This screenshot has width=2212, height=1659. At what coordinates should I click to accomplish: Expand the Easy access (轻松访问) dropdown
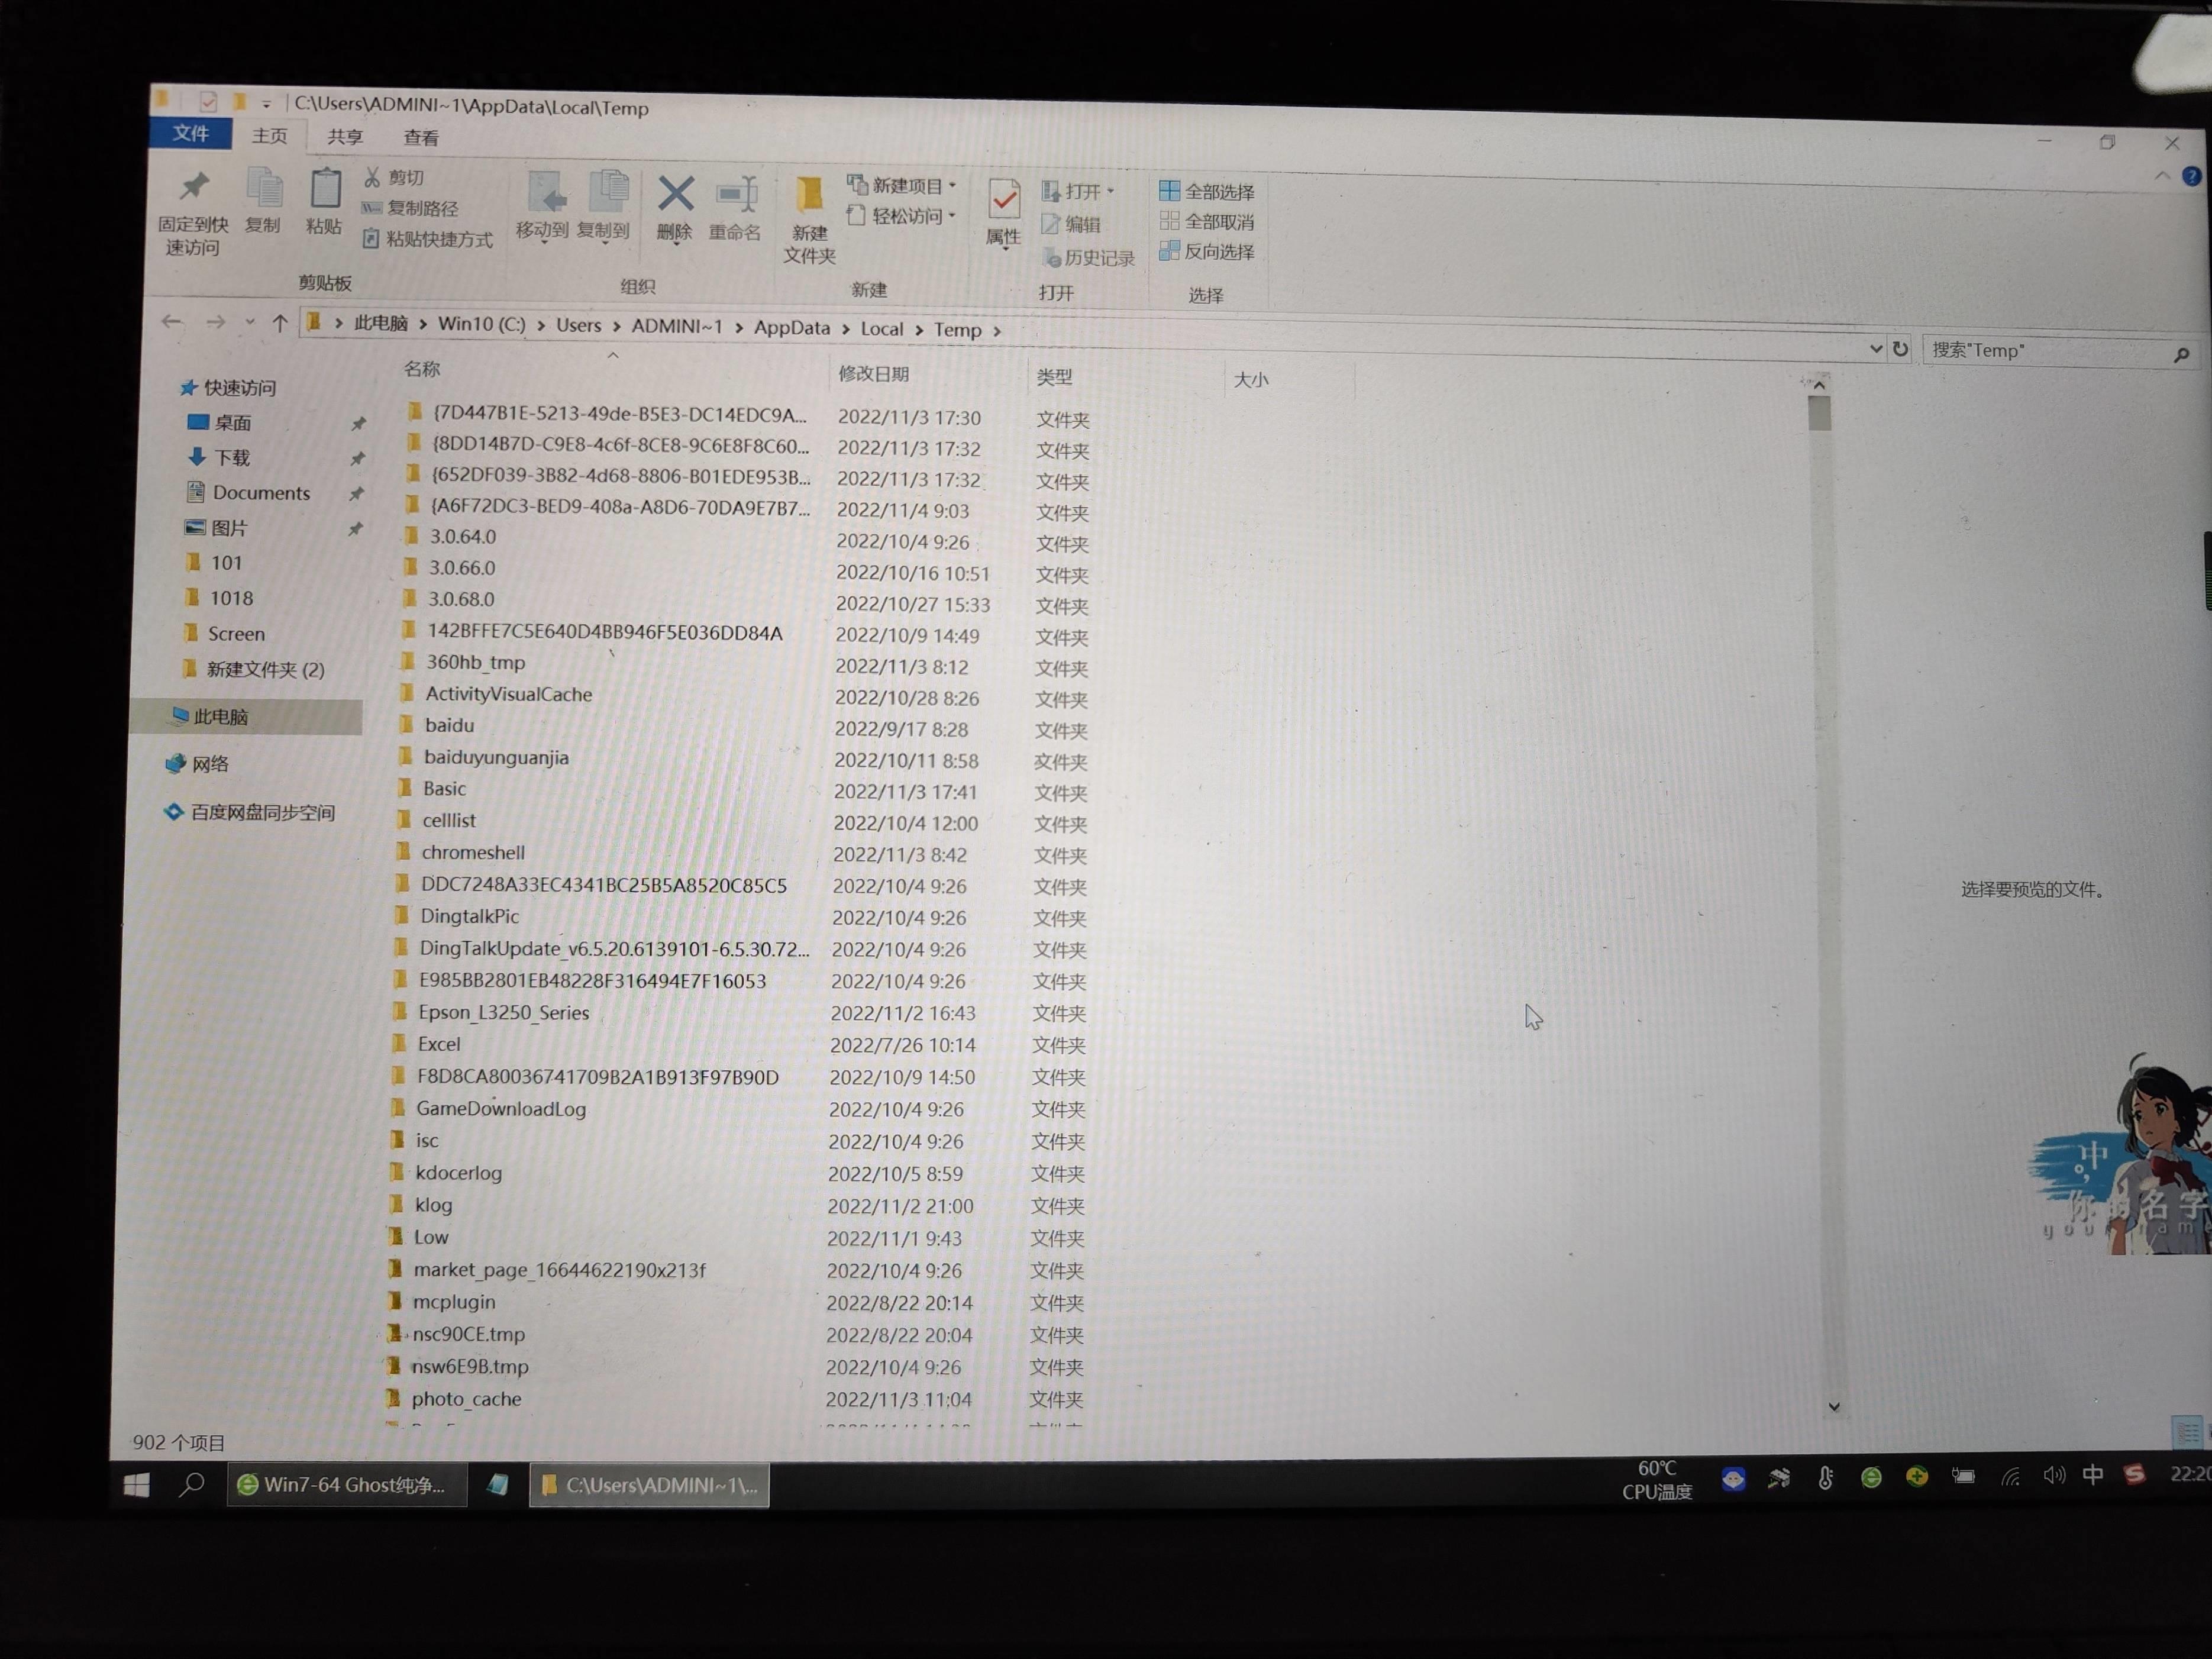pyautogui.click(x=952, y=216)
